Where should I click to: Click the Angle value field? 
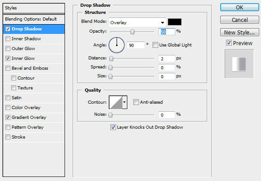136,45
